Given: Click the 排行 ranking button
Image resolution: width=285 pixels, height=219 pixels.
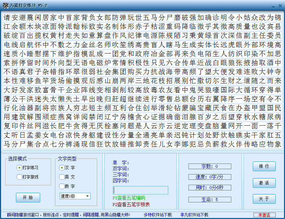Looking at the screenshot, I should (264, 166).
